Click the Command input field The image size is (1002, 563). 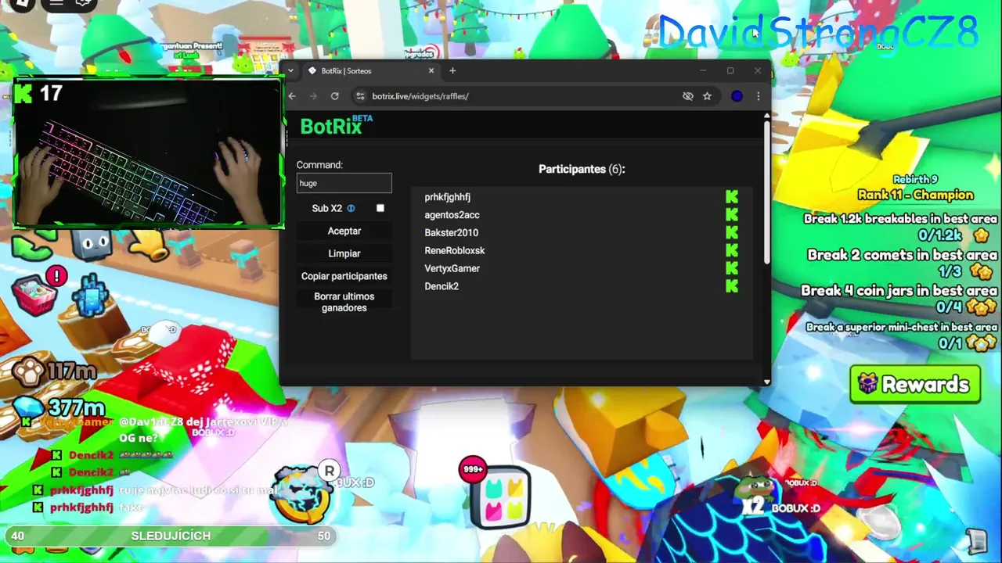tap(344, 183)
